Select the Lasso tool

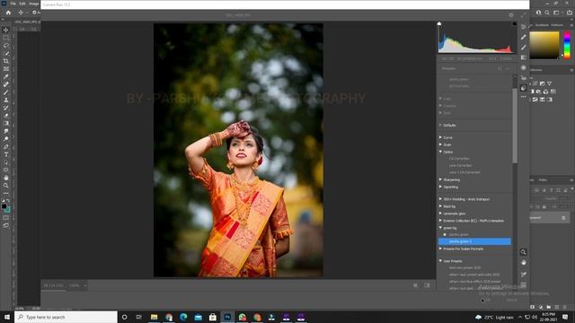(x=6, y=46)
